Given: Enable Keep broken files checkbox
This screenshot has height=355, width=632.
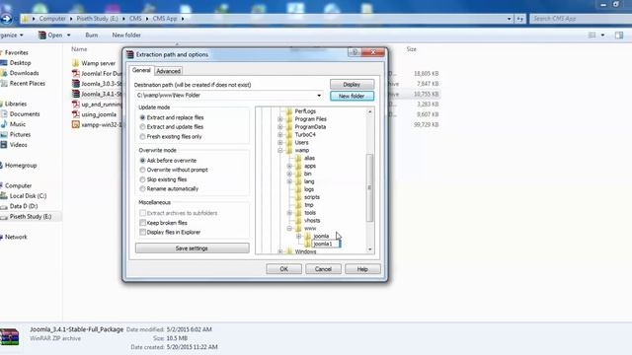Looking at the screenshot, I should point(142,223).
